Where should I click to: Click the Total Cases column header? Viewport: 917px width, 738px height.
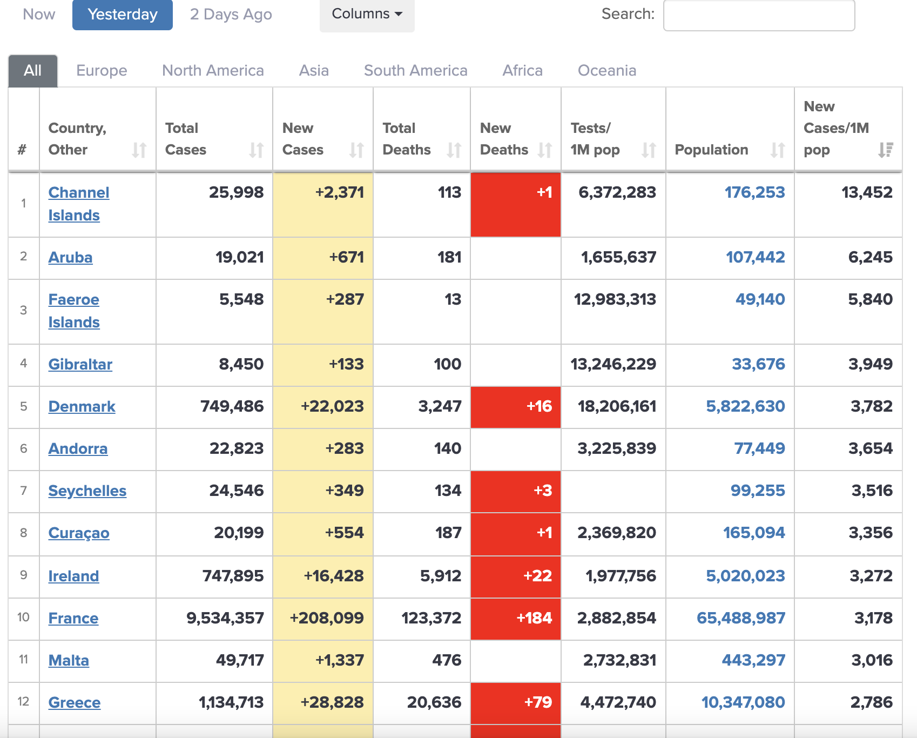coord(214,130)
